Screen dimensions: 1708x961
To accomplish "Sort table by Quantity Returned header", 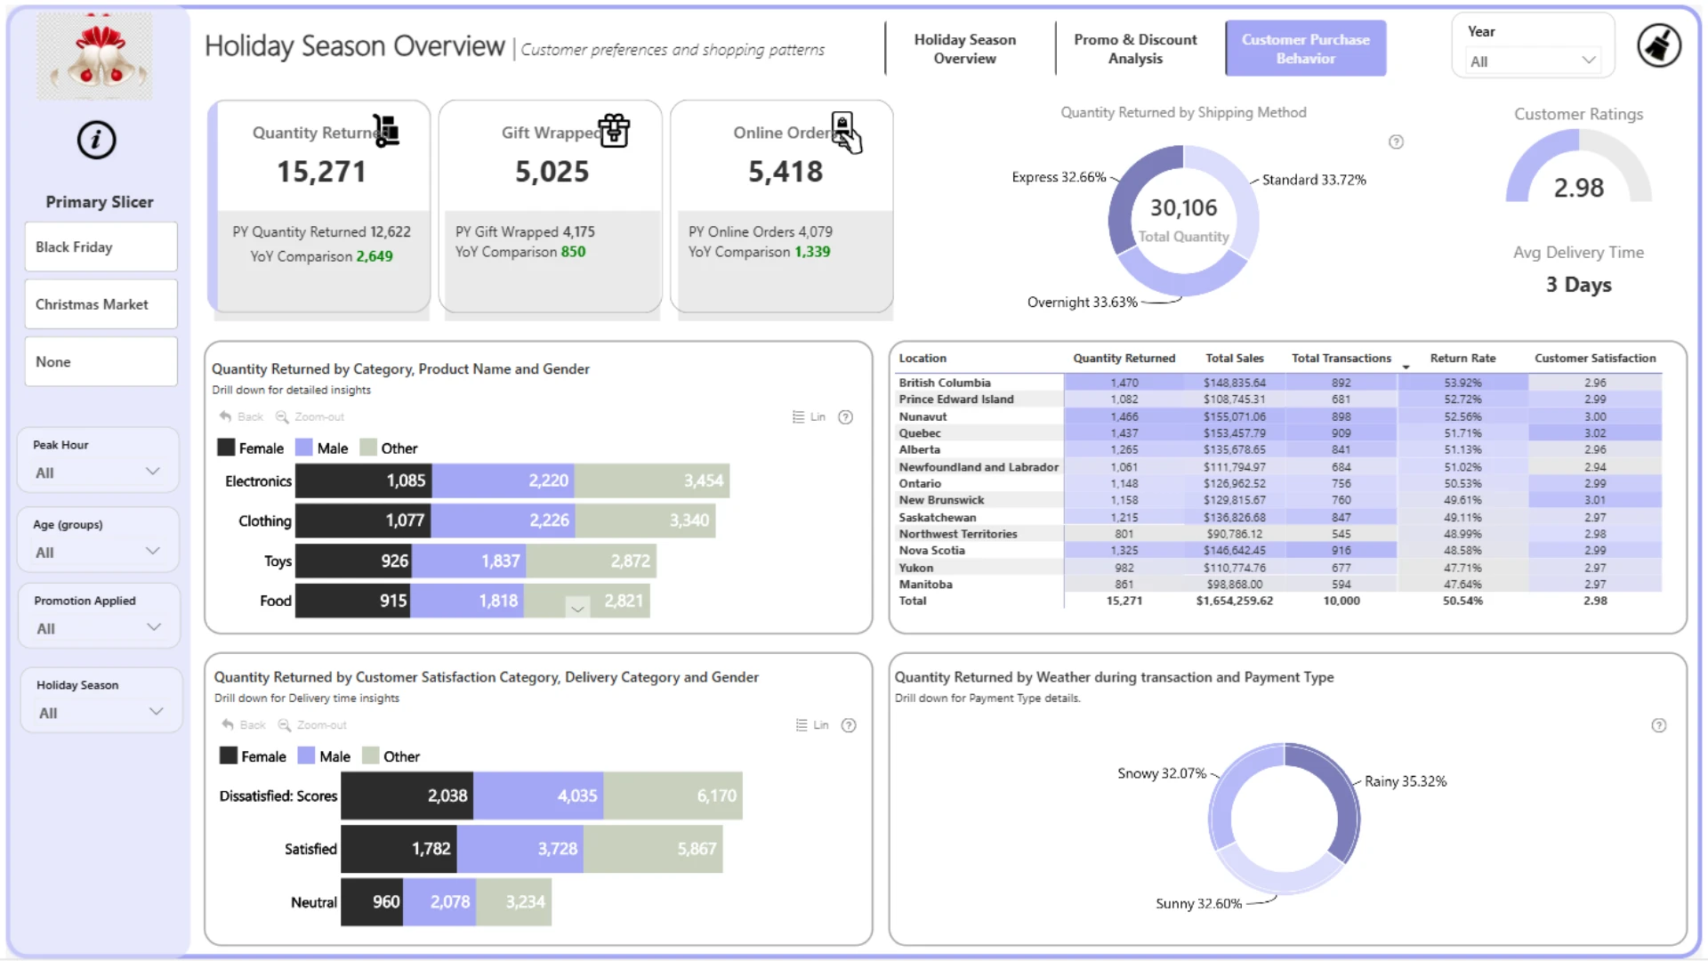I will click(1124, 358).
